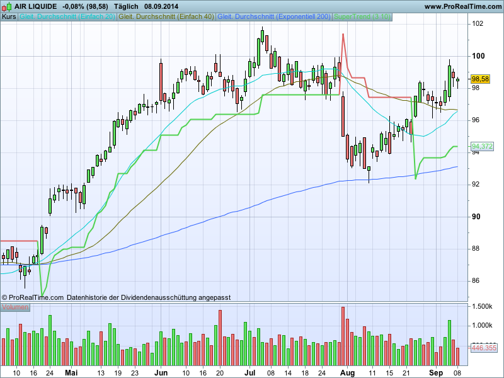Screen dimensions: 504x378
Task: Click the Jun label on the time axis
Action: pos(161,373)
